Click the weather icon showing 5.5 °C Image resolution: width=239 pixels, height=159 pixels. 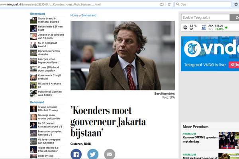185,27
